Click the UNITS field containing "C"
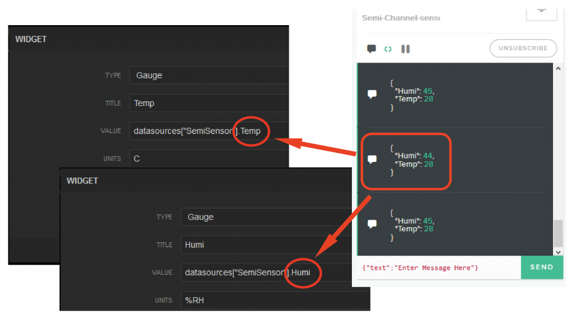 (x=209, y=159)
